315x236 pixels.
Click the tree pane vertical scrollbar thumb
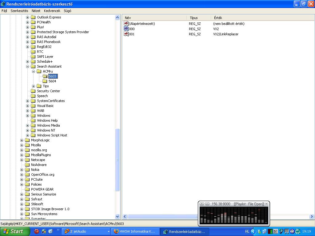[117, 160]
